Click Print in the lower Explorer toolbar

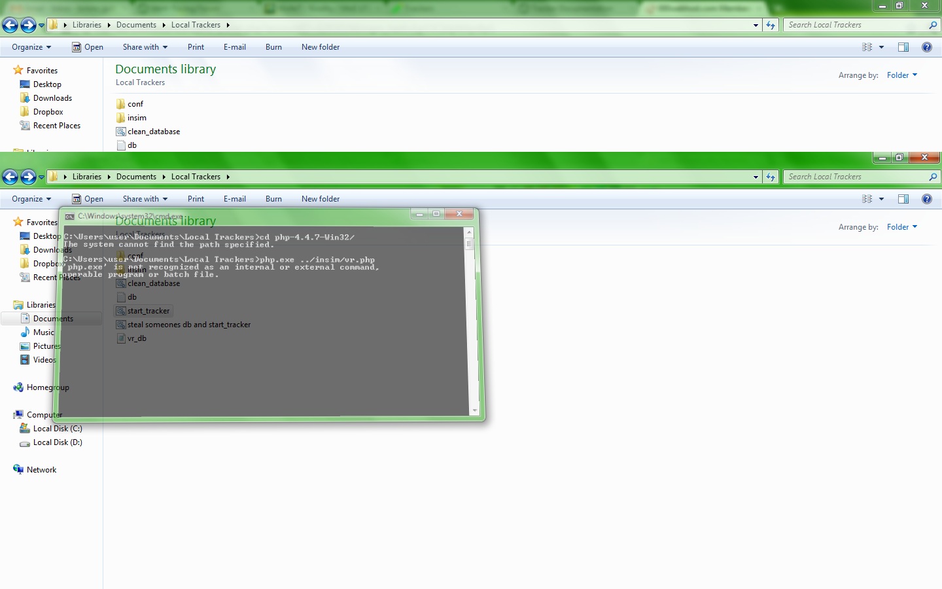point(196,199)
